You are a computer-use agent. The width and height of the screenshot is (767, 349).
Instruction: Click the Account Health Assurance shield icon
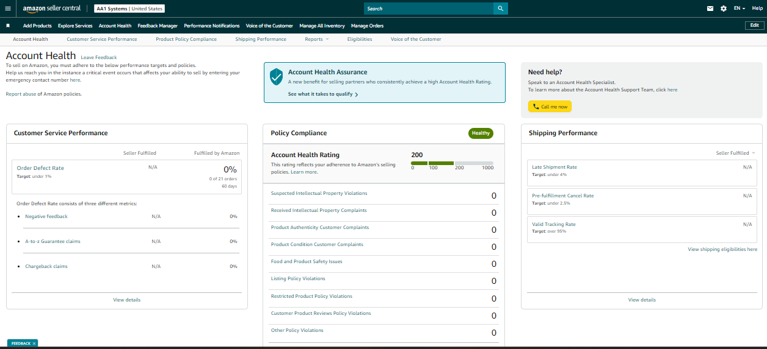coord(277,77)
